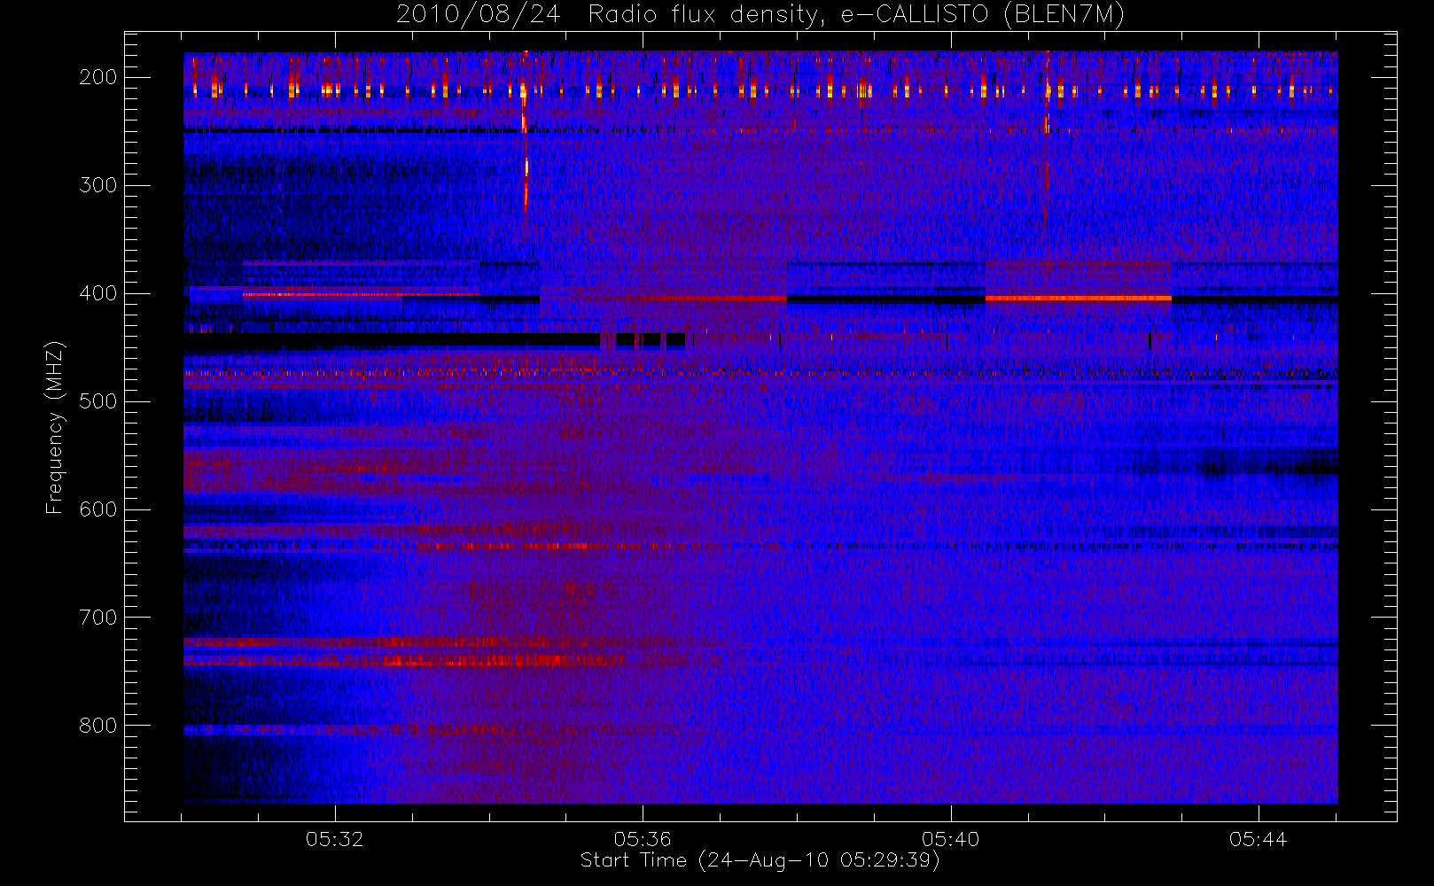Viewport: 1434px width, 886px height.
Task: Click the 300 frequency tick label
Action: pyautogui.click(x=98, y=185)
